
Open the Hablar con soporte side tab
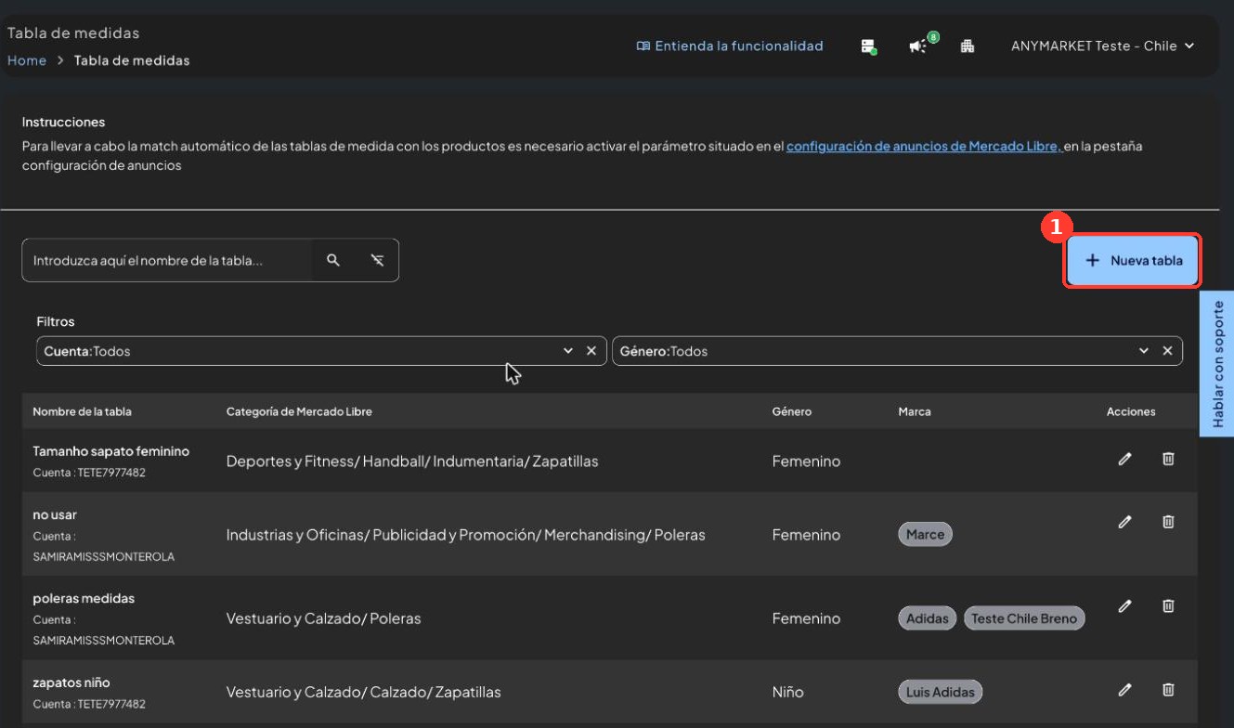tap(1217, 364)
